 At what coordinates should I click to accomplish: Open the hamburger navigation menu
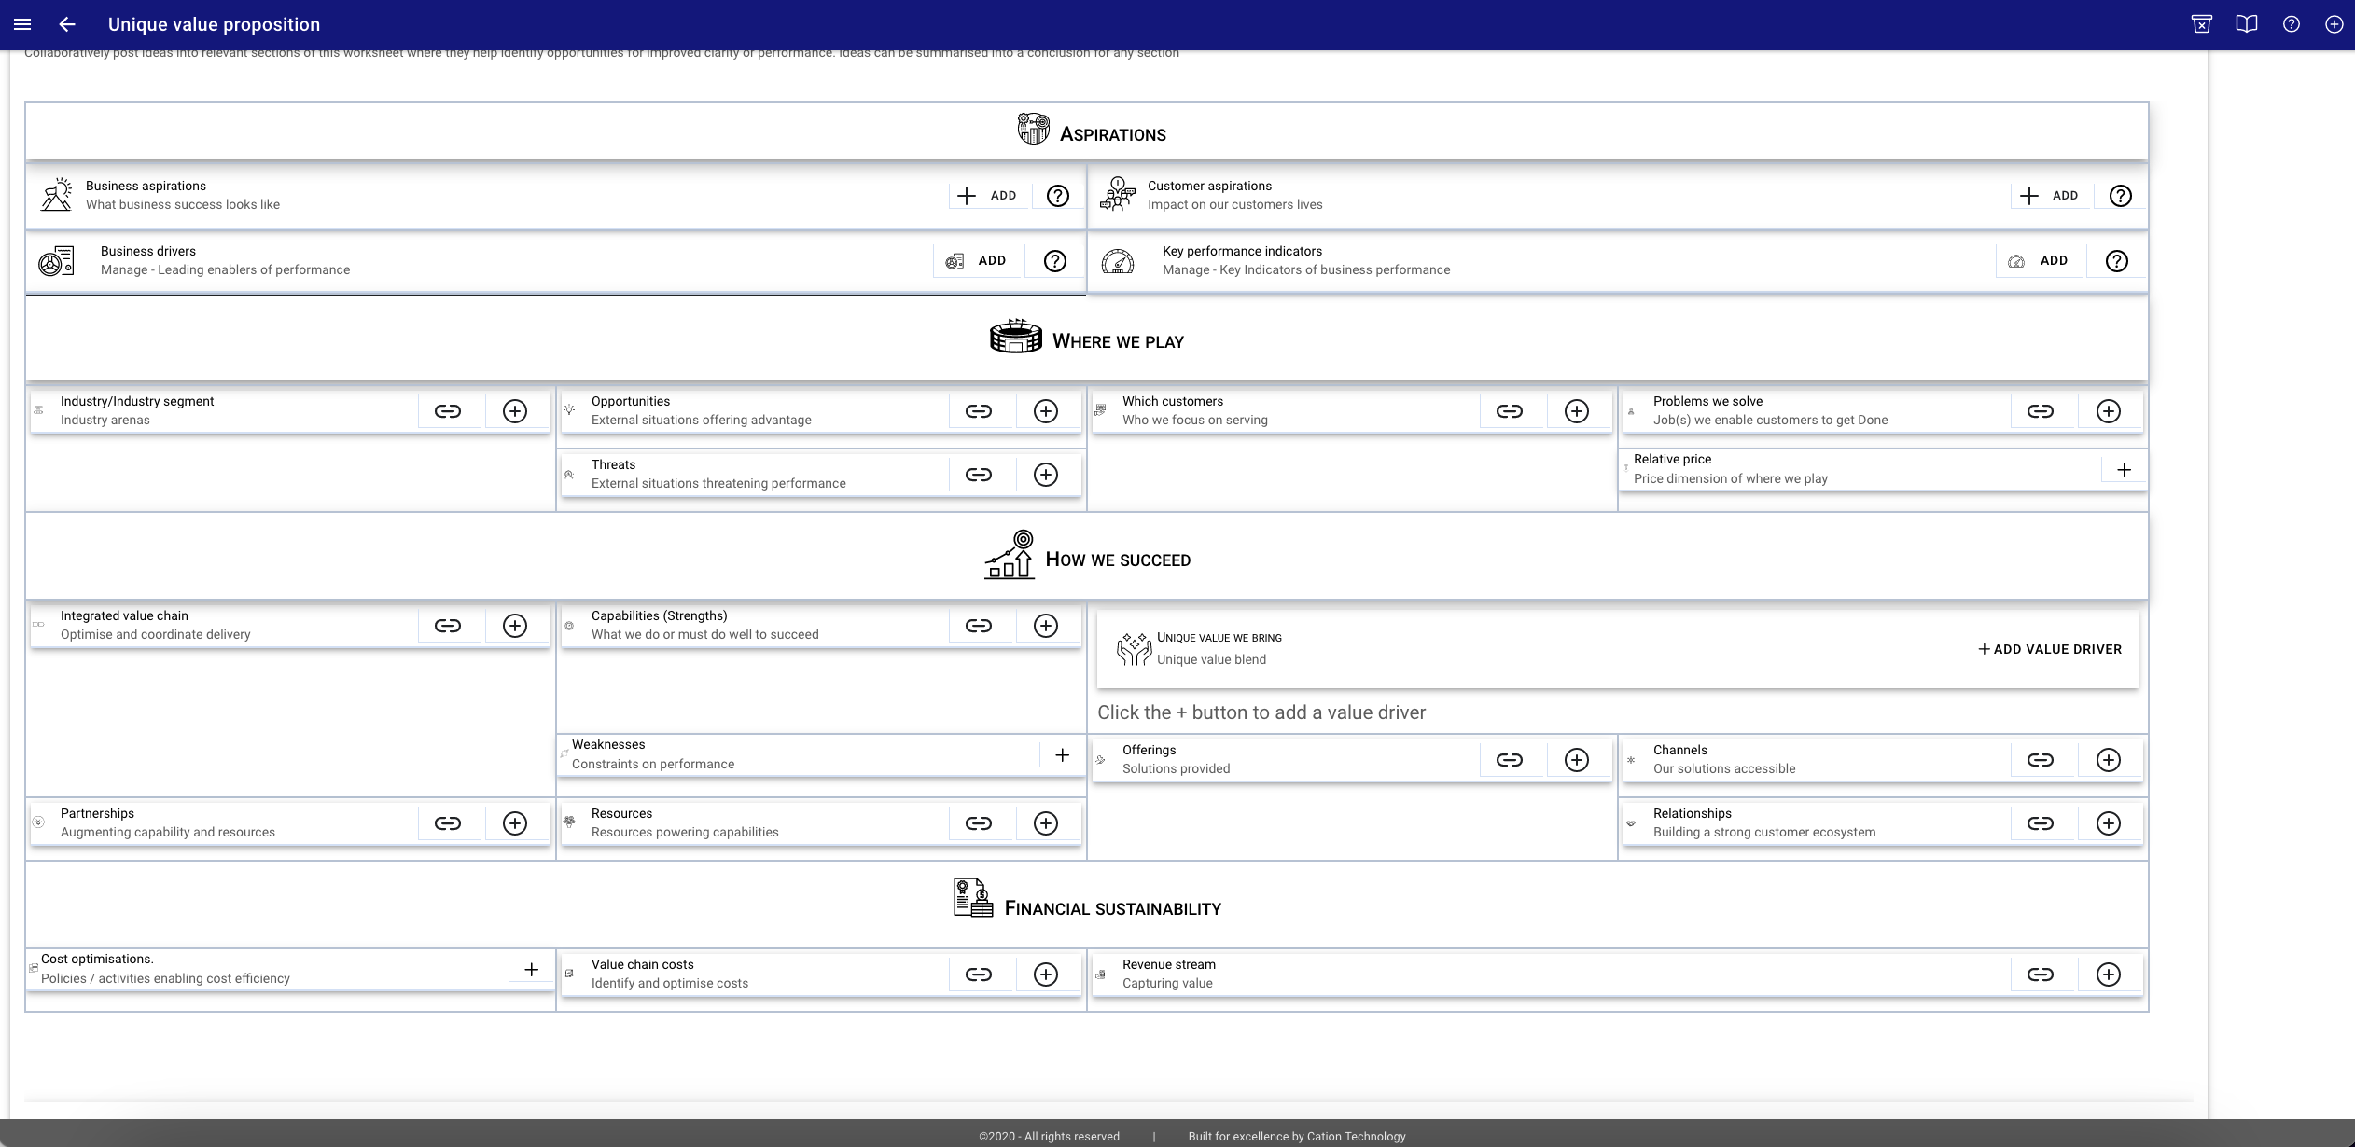click(x=22, y=24)
